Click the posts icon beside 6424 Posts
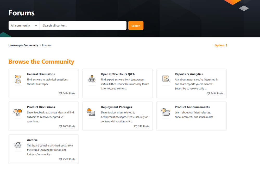Screen dimensions: 260x173 (x=60, y=93)
